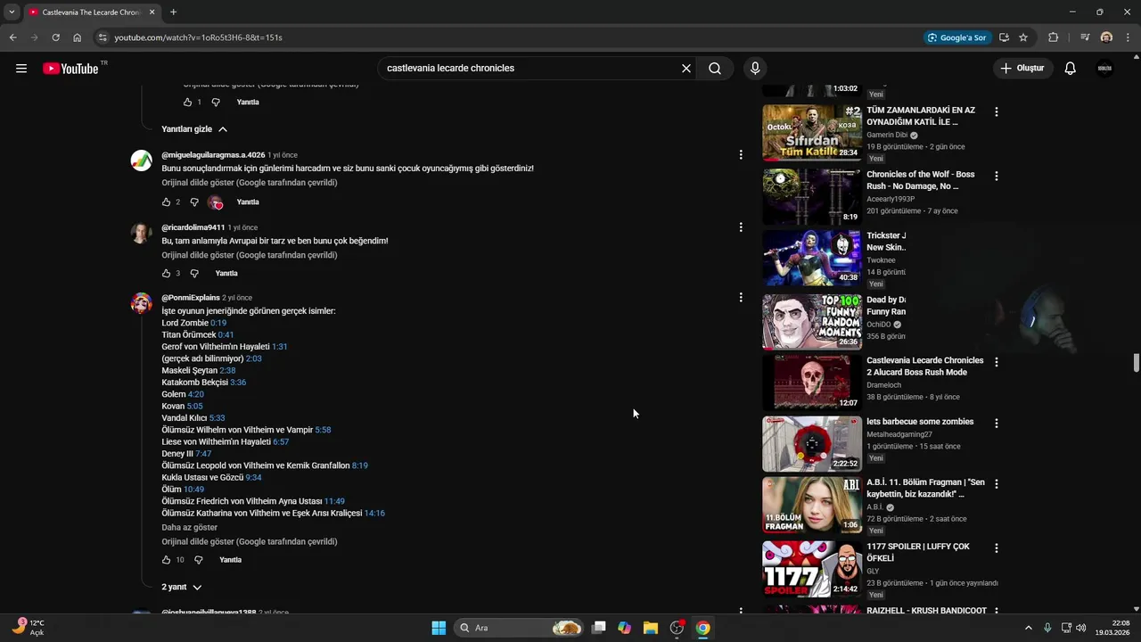Like the @miguelaguilaragmas comment
The height and width of the screenshot is (642, 1141).
click(x=166, y=202)
